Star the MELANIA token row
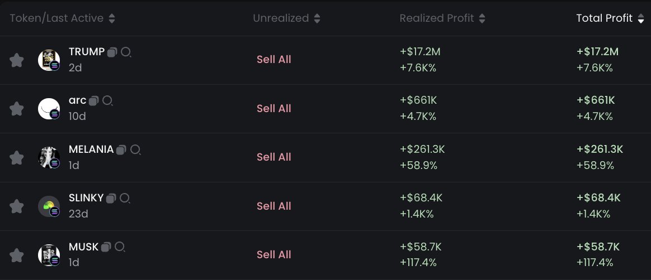 (17, 158)
